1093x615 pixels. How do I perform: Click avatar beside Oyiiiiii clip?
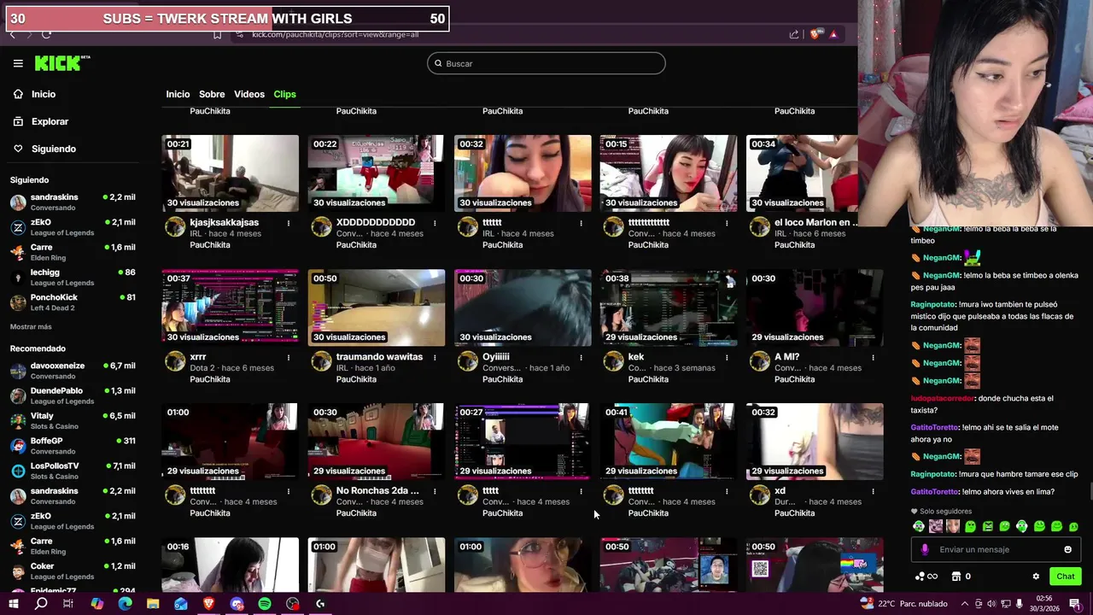pos(467,361)
